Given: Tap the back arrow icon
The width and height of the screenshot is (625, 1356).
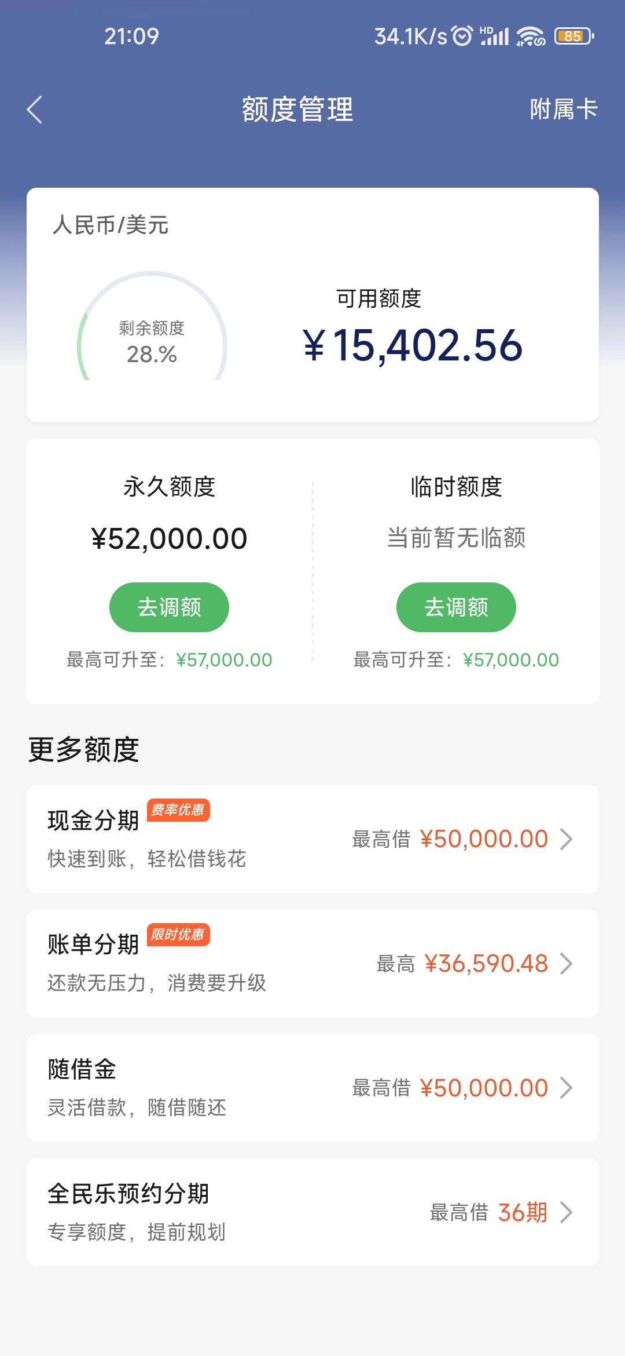Looking at the screenshot, I should (x=35, y=110).
